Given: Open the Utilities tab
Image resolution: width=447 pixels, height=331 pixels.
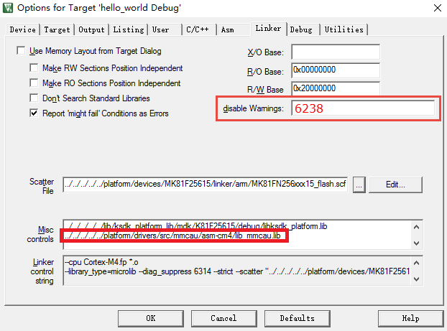Looking at the screenshot, I should click(344, 29).
